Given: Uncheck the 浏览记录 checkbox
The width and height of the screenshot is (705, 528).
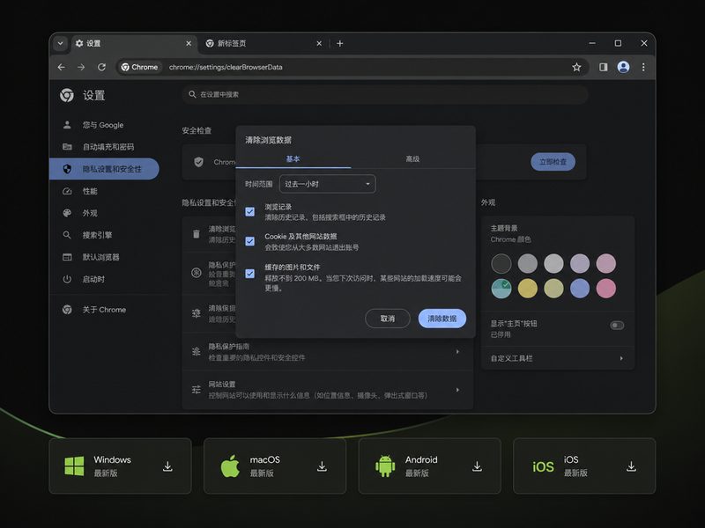Looking at the screenshot, I should [x=250, y=211].
